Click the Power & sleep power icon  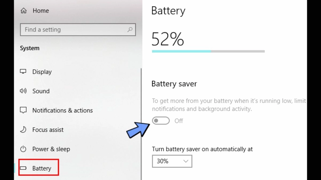(23, 149)
